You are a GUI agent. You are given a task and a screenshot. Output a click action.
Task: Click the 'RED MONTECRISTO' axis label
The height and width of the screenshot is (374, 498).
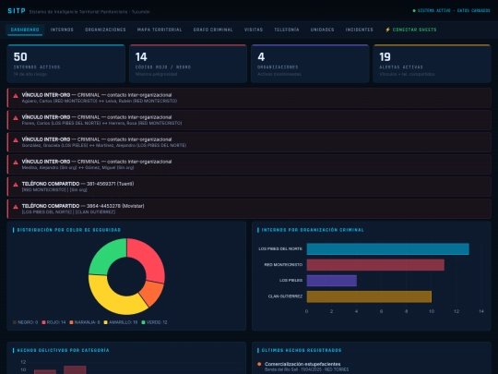click(283, 265)
